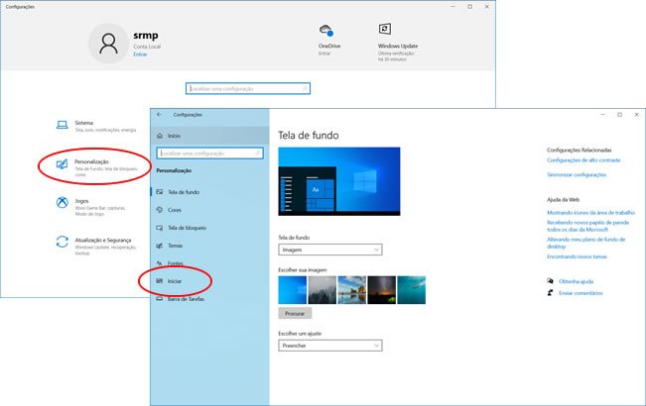Click the back arrow in Personalização window
646x406 pixels.
point(160,115)
